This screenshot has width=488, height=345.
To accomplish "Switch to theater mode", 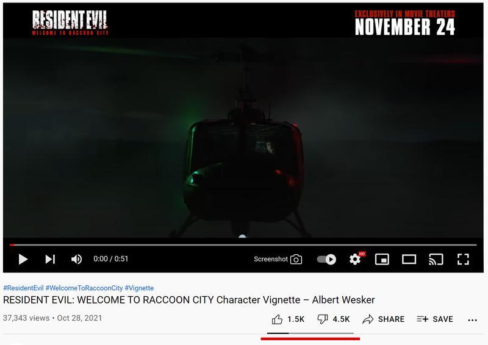I will click(x=409, y=259).
